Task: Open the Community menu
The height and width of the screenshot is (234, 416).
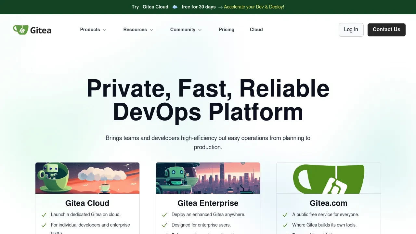Action: (x=186, y=30)
